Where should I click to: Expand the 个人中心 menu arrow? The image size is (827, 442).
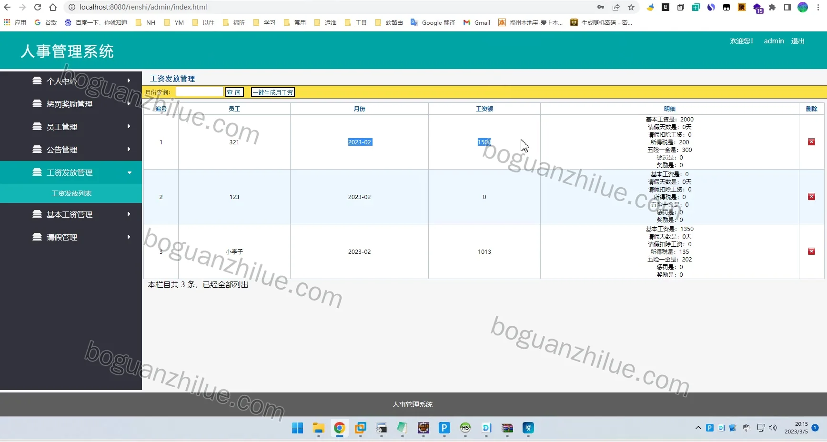129,80
